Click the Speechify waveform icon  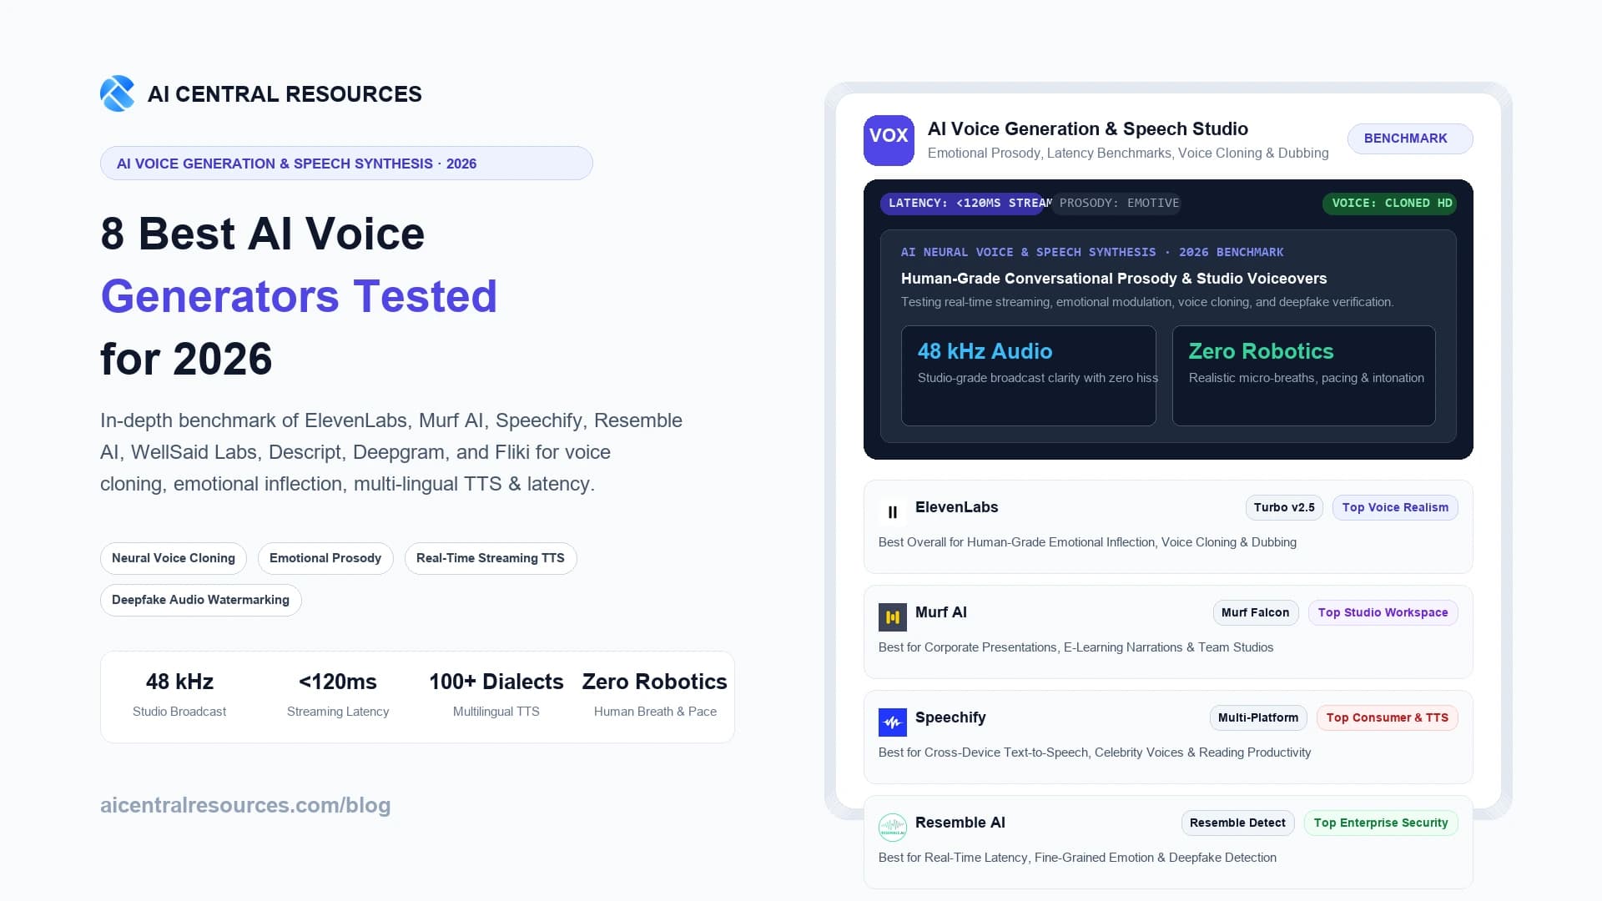(893, 722)
